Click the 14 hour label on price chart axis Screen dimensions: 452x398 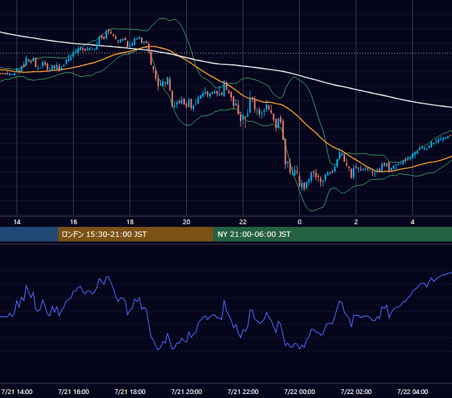pyautogui.click(x=17, y=222)
